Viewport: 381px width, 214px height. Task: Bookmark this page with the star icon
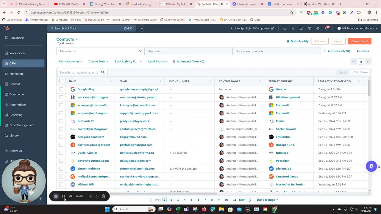pos(292,12)
